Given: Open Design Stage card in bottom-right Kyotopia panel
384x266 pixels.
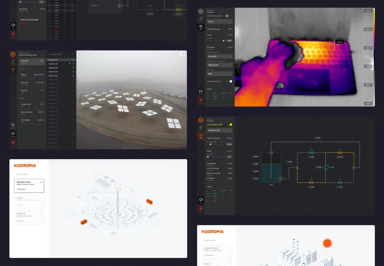Looking at the screenshot, I should 217,252.
